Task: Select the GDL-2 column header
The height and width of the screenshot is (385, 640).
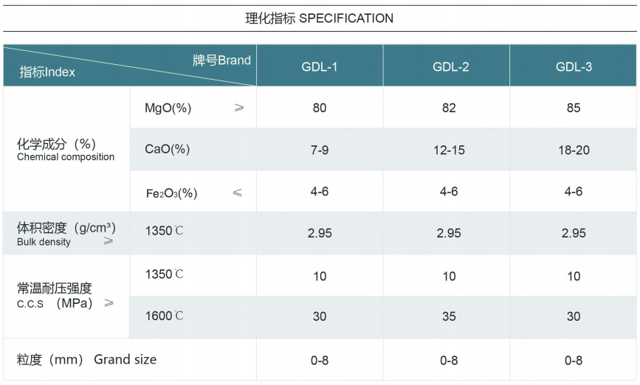Action: pyautogui.click(x=450, y=66)
